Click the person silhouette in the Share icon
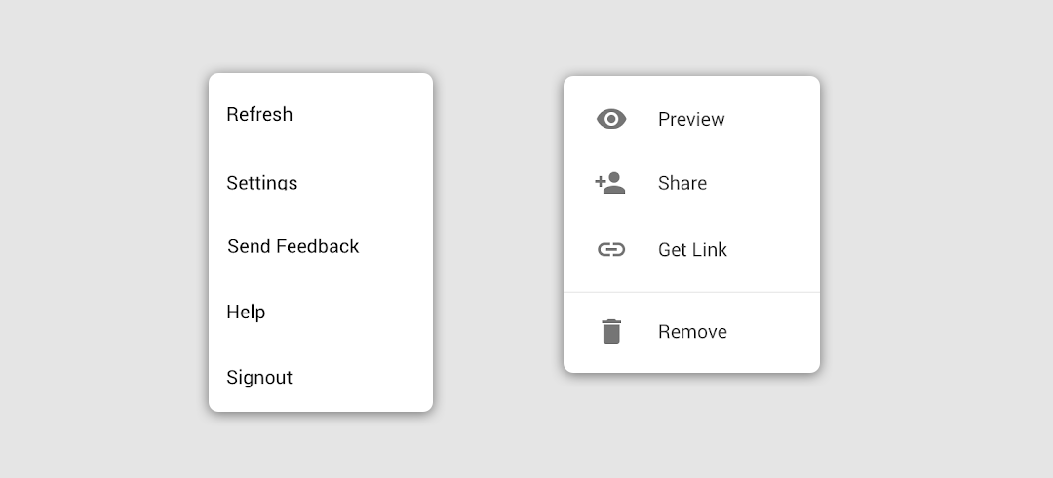 click(x=614, y=183)
